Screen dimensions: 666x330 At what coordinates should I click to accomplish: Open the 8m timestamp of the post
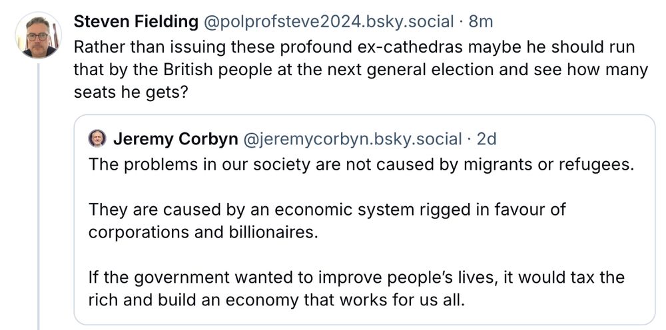click(x=481, y=22)
